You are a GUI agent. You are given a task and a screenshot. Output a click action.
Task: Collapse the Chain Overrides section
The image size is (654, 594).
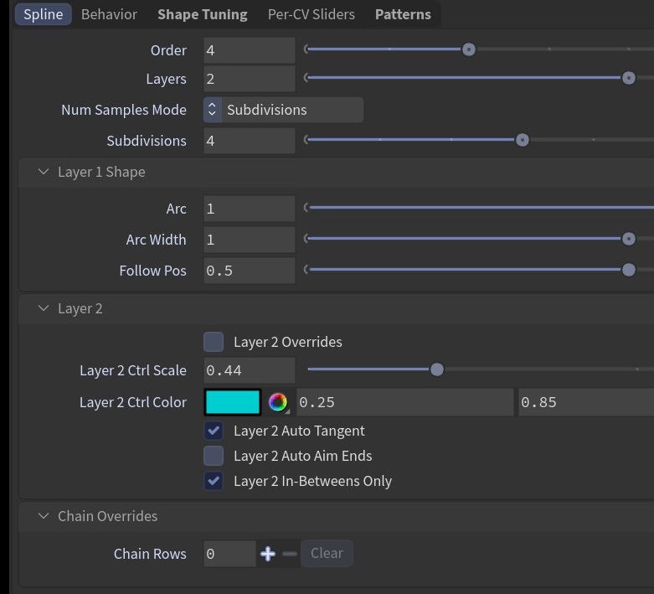pos(44,516)
